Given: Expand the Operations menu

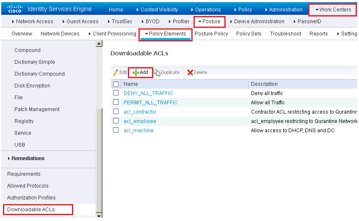Looking at the screenshot, I should pyautogui.click(x=206, y=10).
